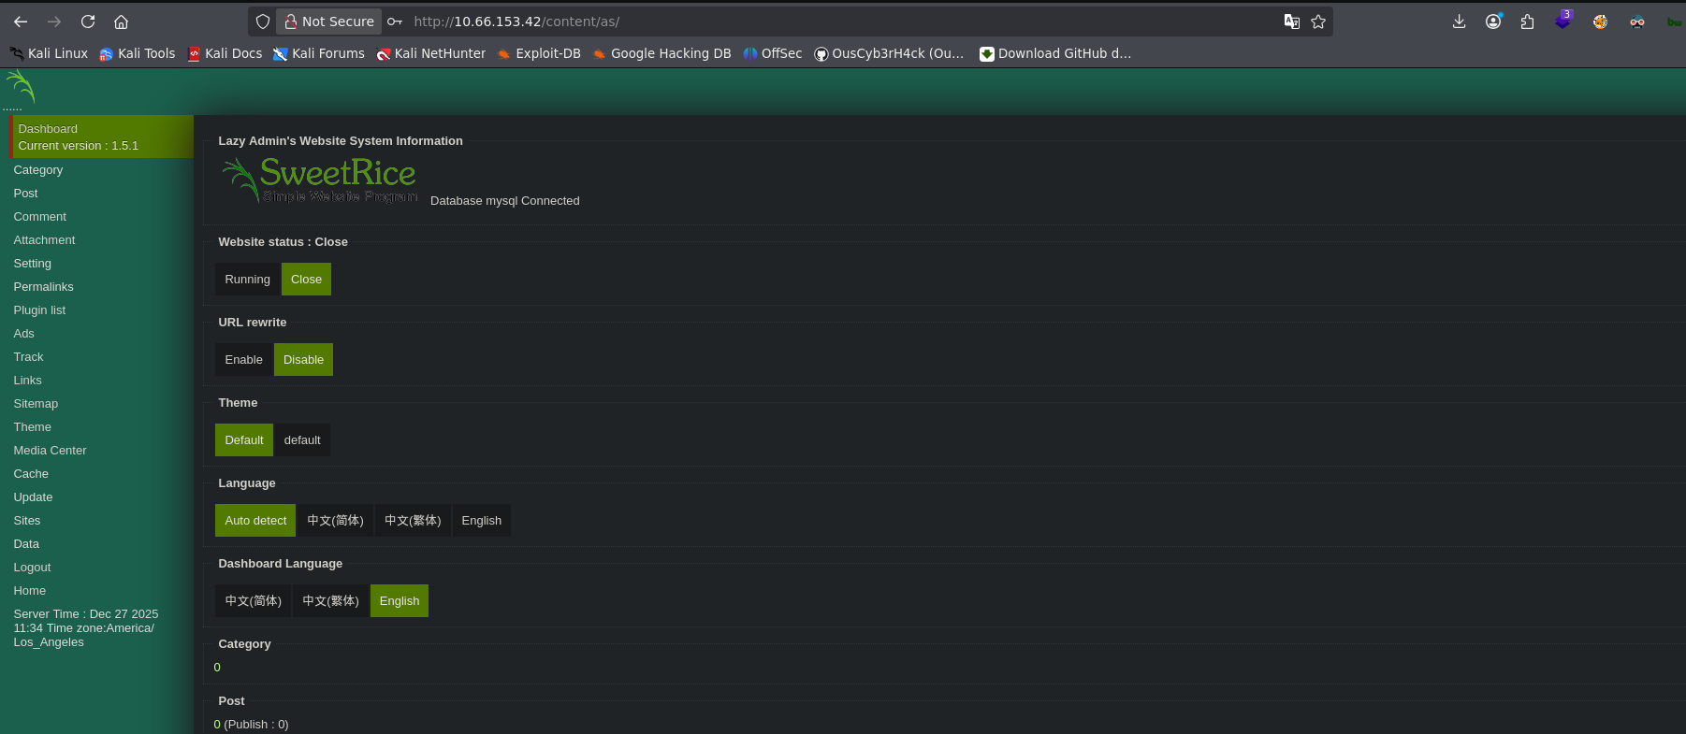Open Google Hacking DB bookmark
The height and width of the screenshot is (734, 1686).
[x=661, y=53]
